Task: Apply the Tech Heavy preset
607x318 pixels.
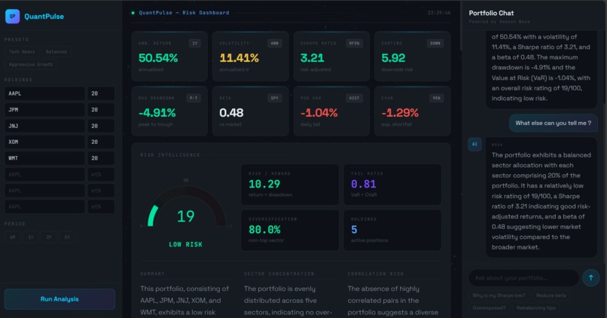Action: tap(22, 51)
